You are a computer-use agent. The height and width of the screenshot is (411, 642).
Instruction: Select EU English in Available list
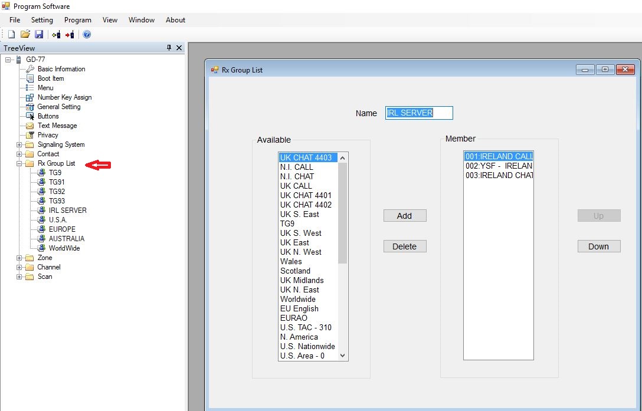click(x=308, y=308)
